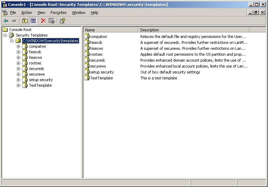268x187 pixels.
Task: Toggle Show/Hide Console Tree button
Action: tap(33, 21)
